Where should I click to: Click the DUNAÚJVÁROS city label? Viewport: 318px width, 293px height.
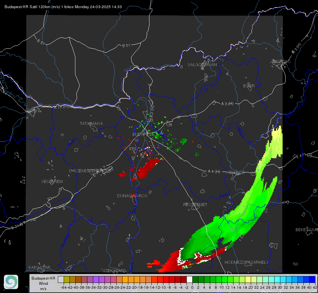(132, 196)
